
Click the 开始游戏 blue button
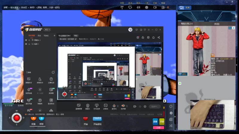(x=97, y=119)
